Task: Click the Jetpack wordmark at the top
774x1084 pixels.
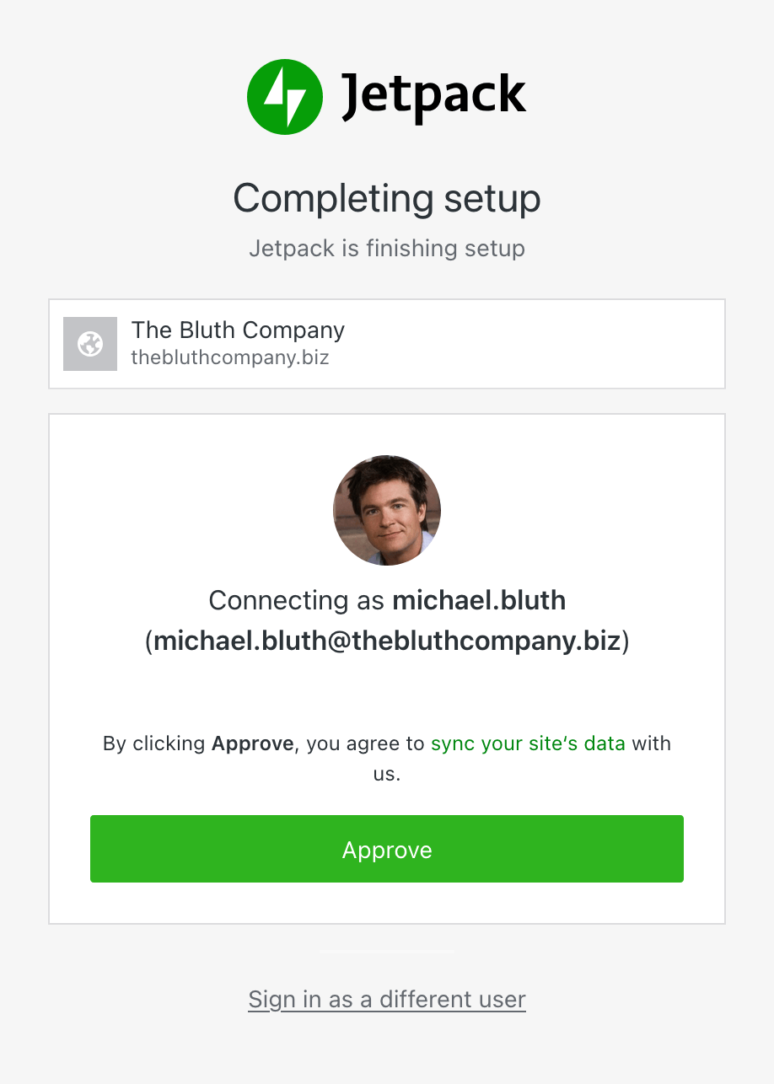Action: (x=433, y=94)
